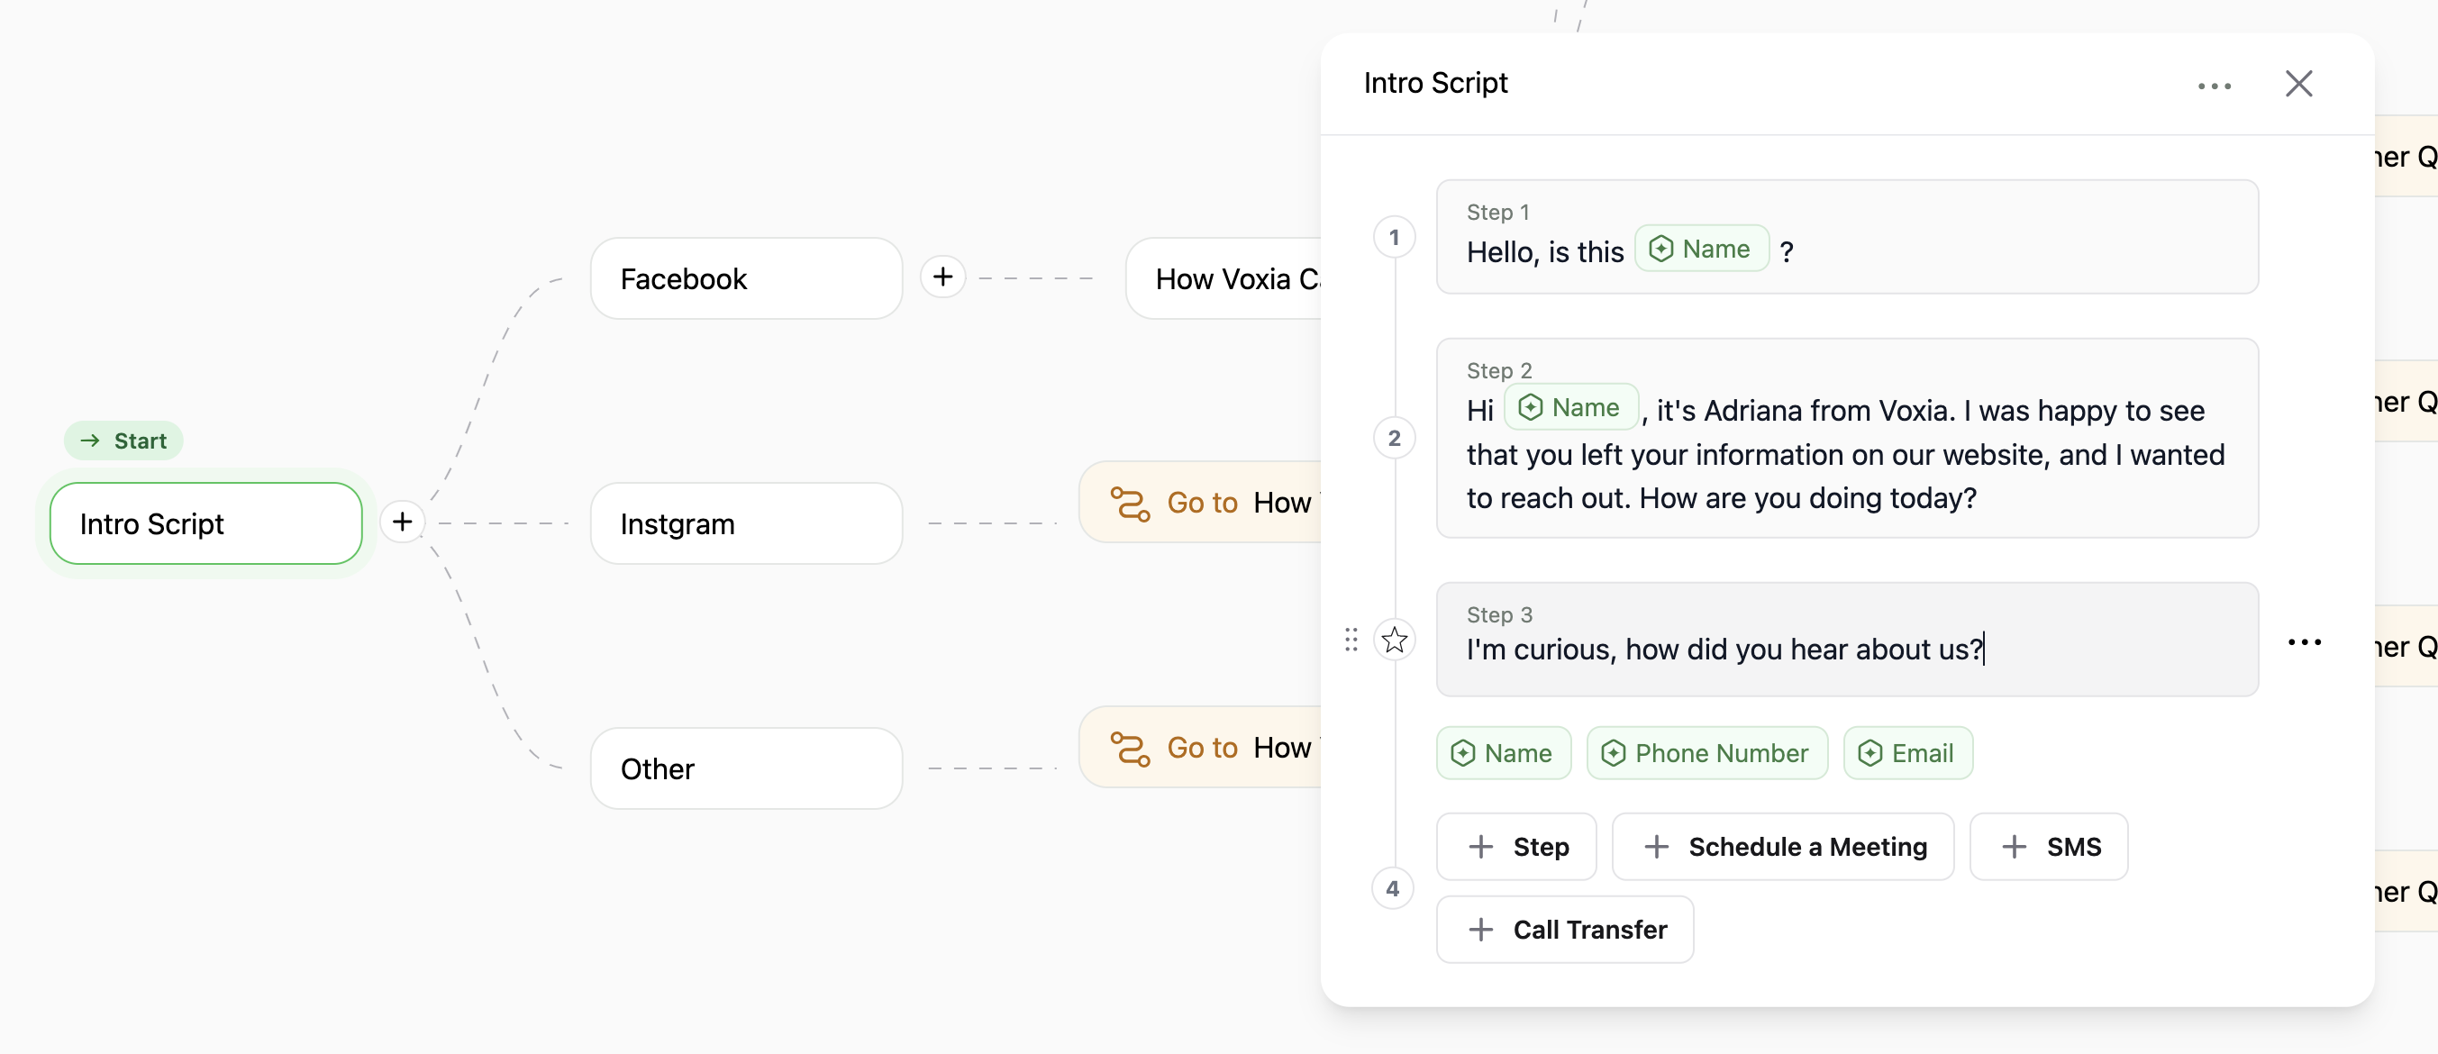This screenshot has width=2438, height=1054.
Task: Add an SMS action
Action: coord(2048,847)
